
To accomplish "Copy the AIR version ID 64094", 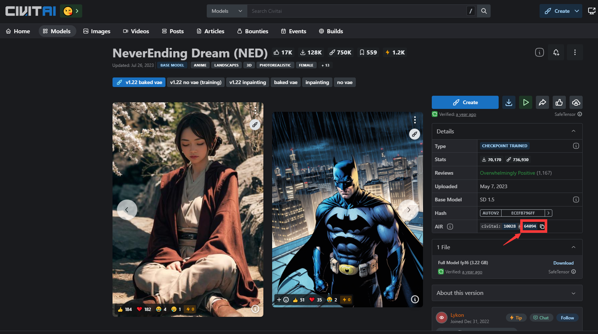I will tap(542, 227).
